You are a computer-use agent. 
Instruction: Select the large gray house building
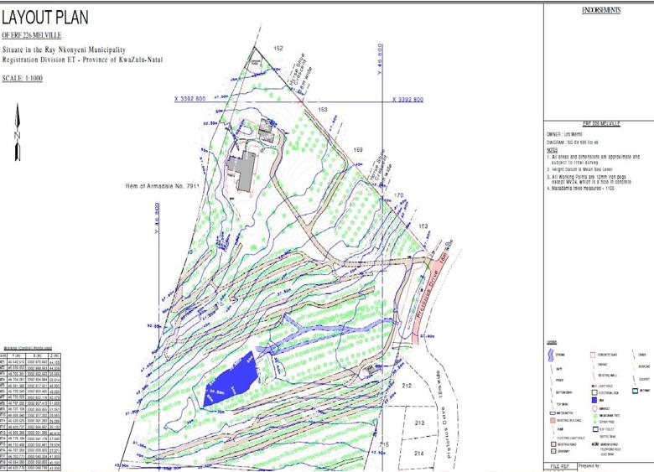click(245, 170)
